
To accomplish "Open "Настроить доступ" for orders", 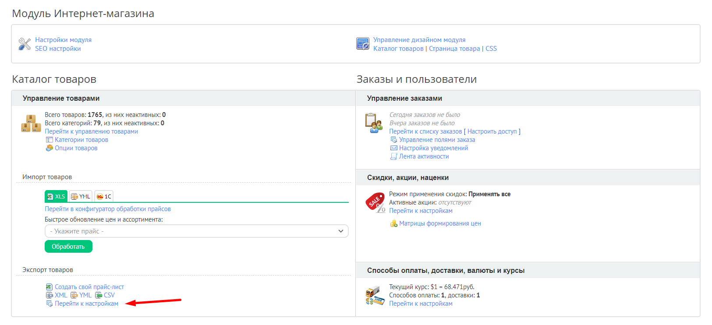I will click(492, 131).
